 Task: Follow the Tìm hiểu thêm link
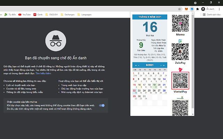tap(43, 73)
